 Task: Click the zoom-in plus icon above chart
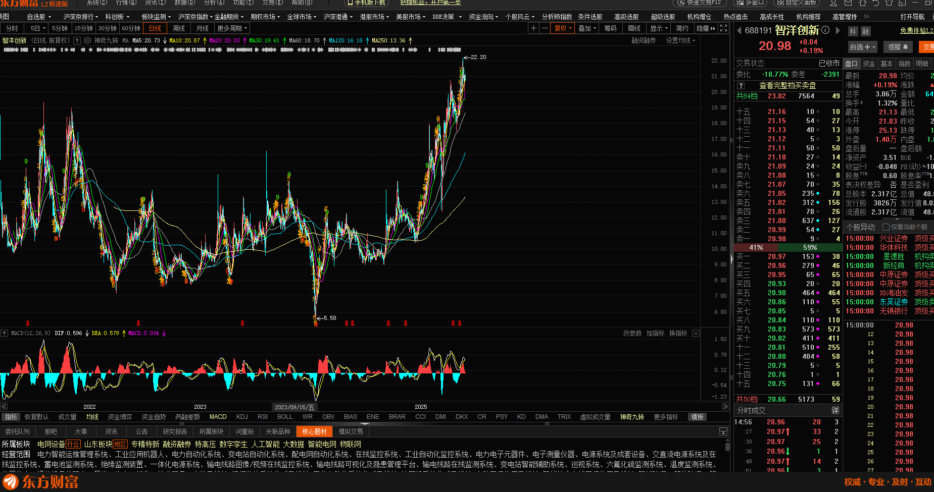point(533,28)
